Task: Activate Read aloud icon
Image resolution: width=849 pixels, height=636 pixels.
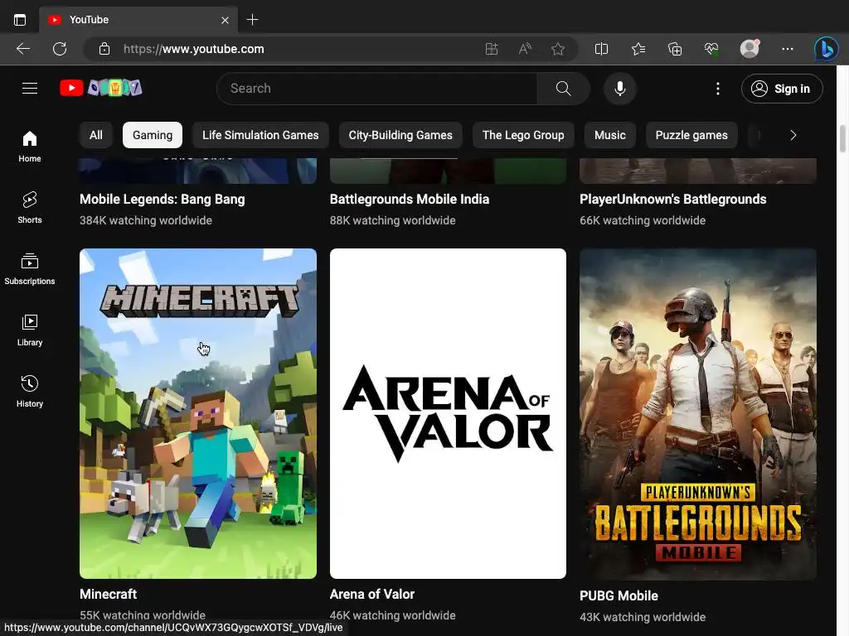Action: [525, 49]
